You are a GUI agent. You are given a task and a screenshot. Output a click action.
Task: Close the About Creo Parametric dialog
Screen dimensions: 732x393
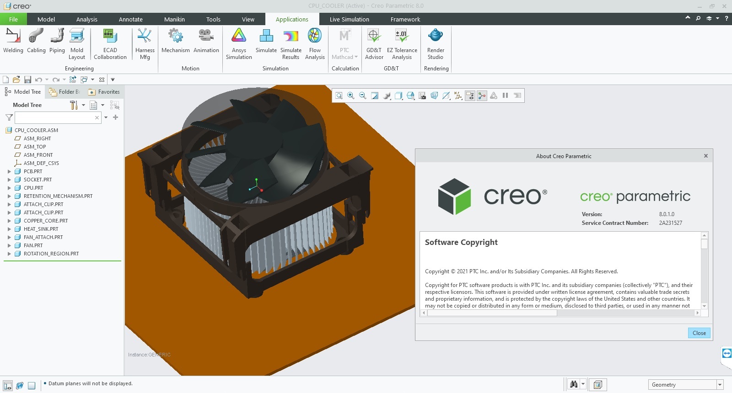[699, 333]
